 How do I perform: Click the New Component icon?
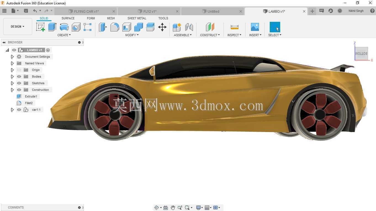177,27
